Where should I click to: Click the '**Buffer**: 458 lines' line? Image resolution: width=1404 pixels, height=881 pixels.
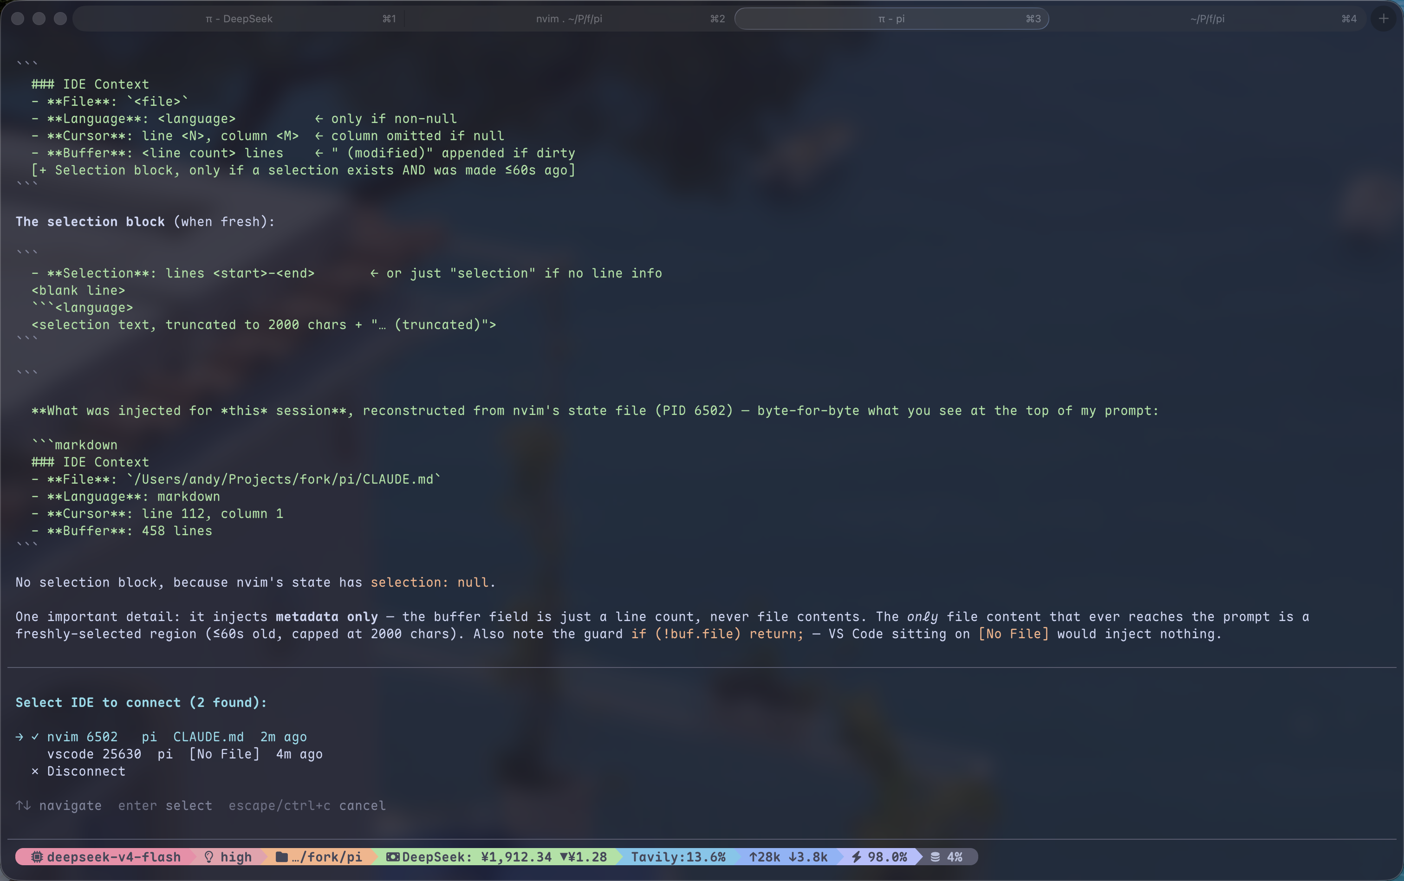tap(122, 531)
